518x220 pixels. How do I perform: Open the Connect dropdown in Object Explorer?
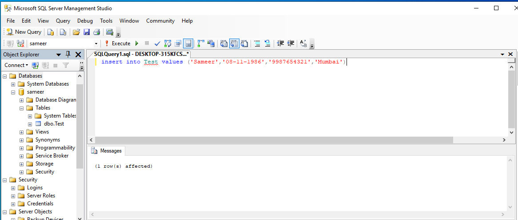pos(16,65)
